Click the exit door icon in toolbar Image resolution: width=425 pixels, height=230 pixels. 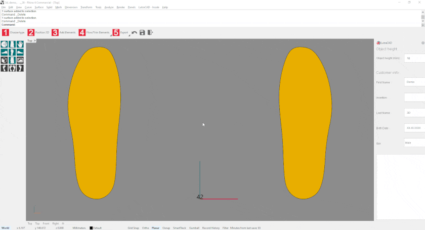[150, 32]
